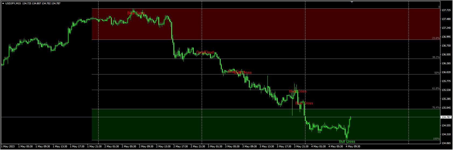Click price scale value 136.995

pos(446,37)
